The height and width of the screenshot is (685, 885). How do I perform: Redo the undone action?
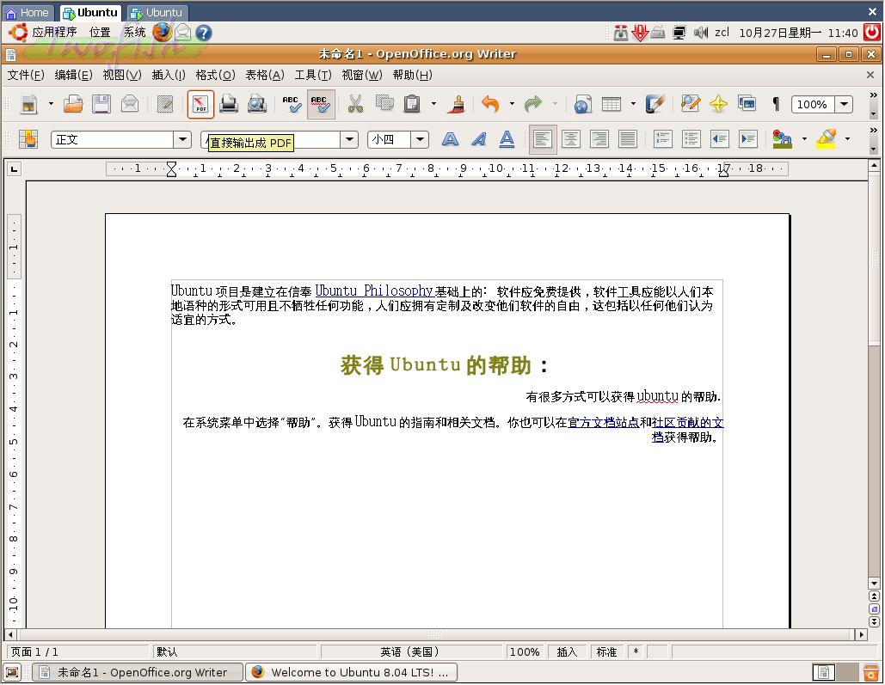pyautogui.click(x=533, y=104)
